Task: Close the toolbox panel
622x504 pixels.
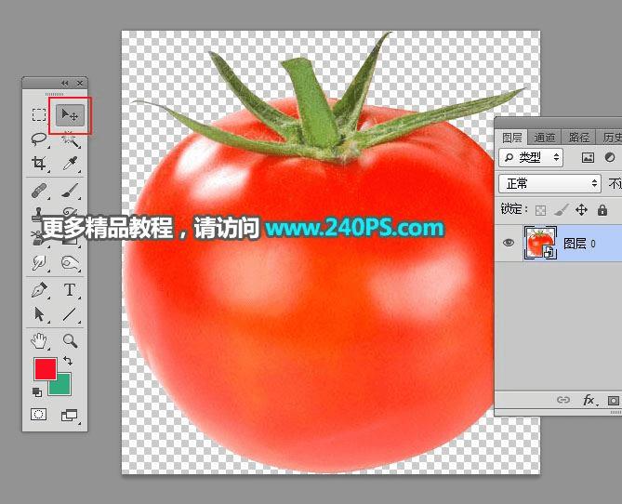Action: point(80,83)
